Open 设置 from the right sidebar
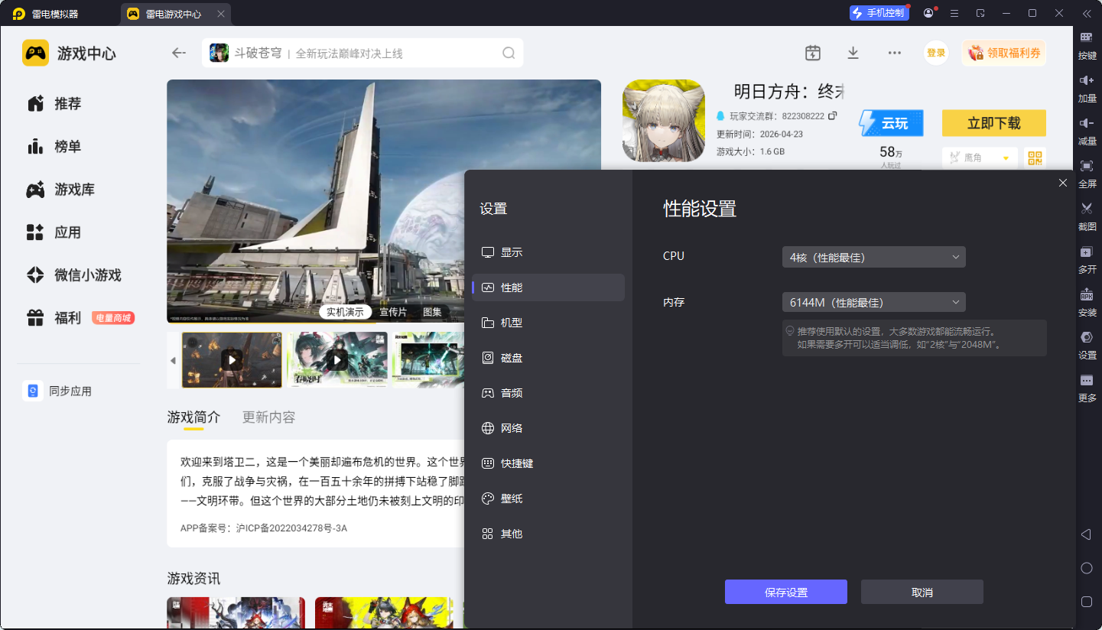Screen dimensions: 1102x630 [1086, 346]
